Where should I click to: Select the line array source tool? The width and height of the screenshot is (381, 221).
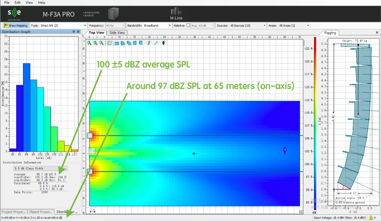point(148,43)
